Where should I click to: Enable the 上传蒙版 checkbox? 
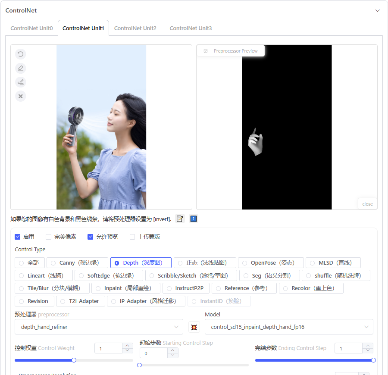point(132,237)
